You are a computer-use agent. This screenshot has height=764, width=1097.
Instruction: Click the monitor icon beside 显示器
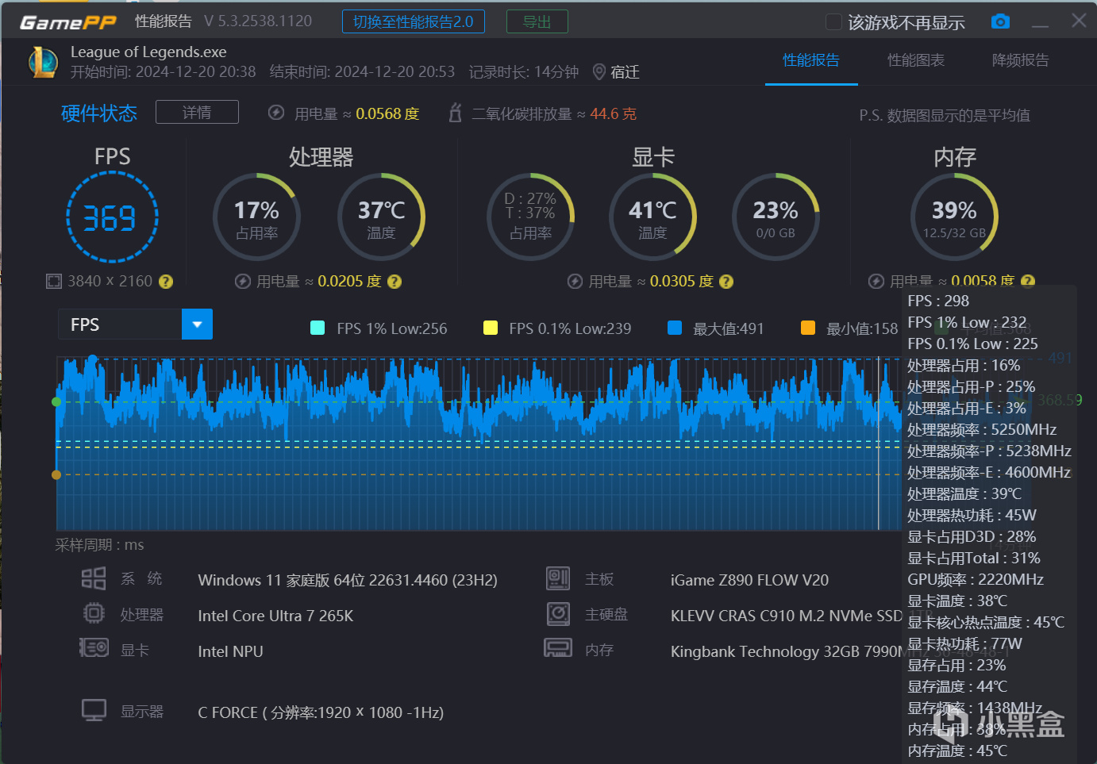(x=94, y=710)
